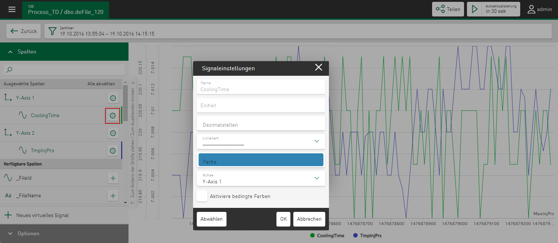Open the hamburger main menu

click(12, 10)
